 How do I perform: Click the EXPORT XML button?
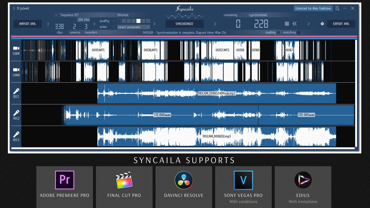point(341,24)
